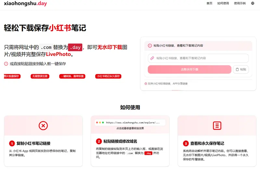Go to 首页 in the navigation
260x169 pixels.
209,3
